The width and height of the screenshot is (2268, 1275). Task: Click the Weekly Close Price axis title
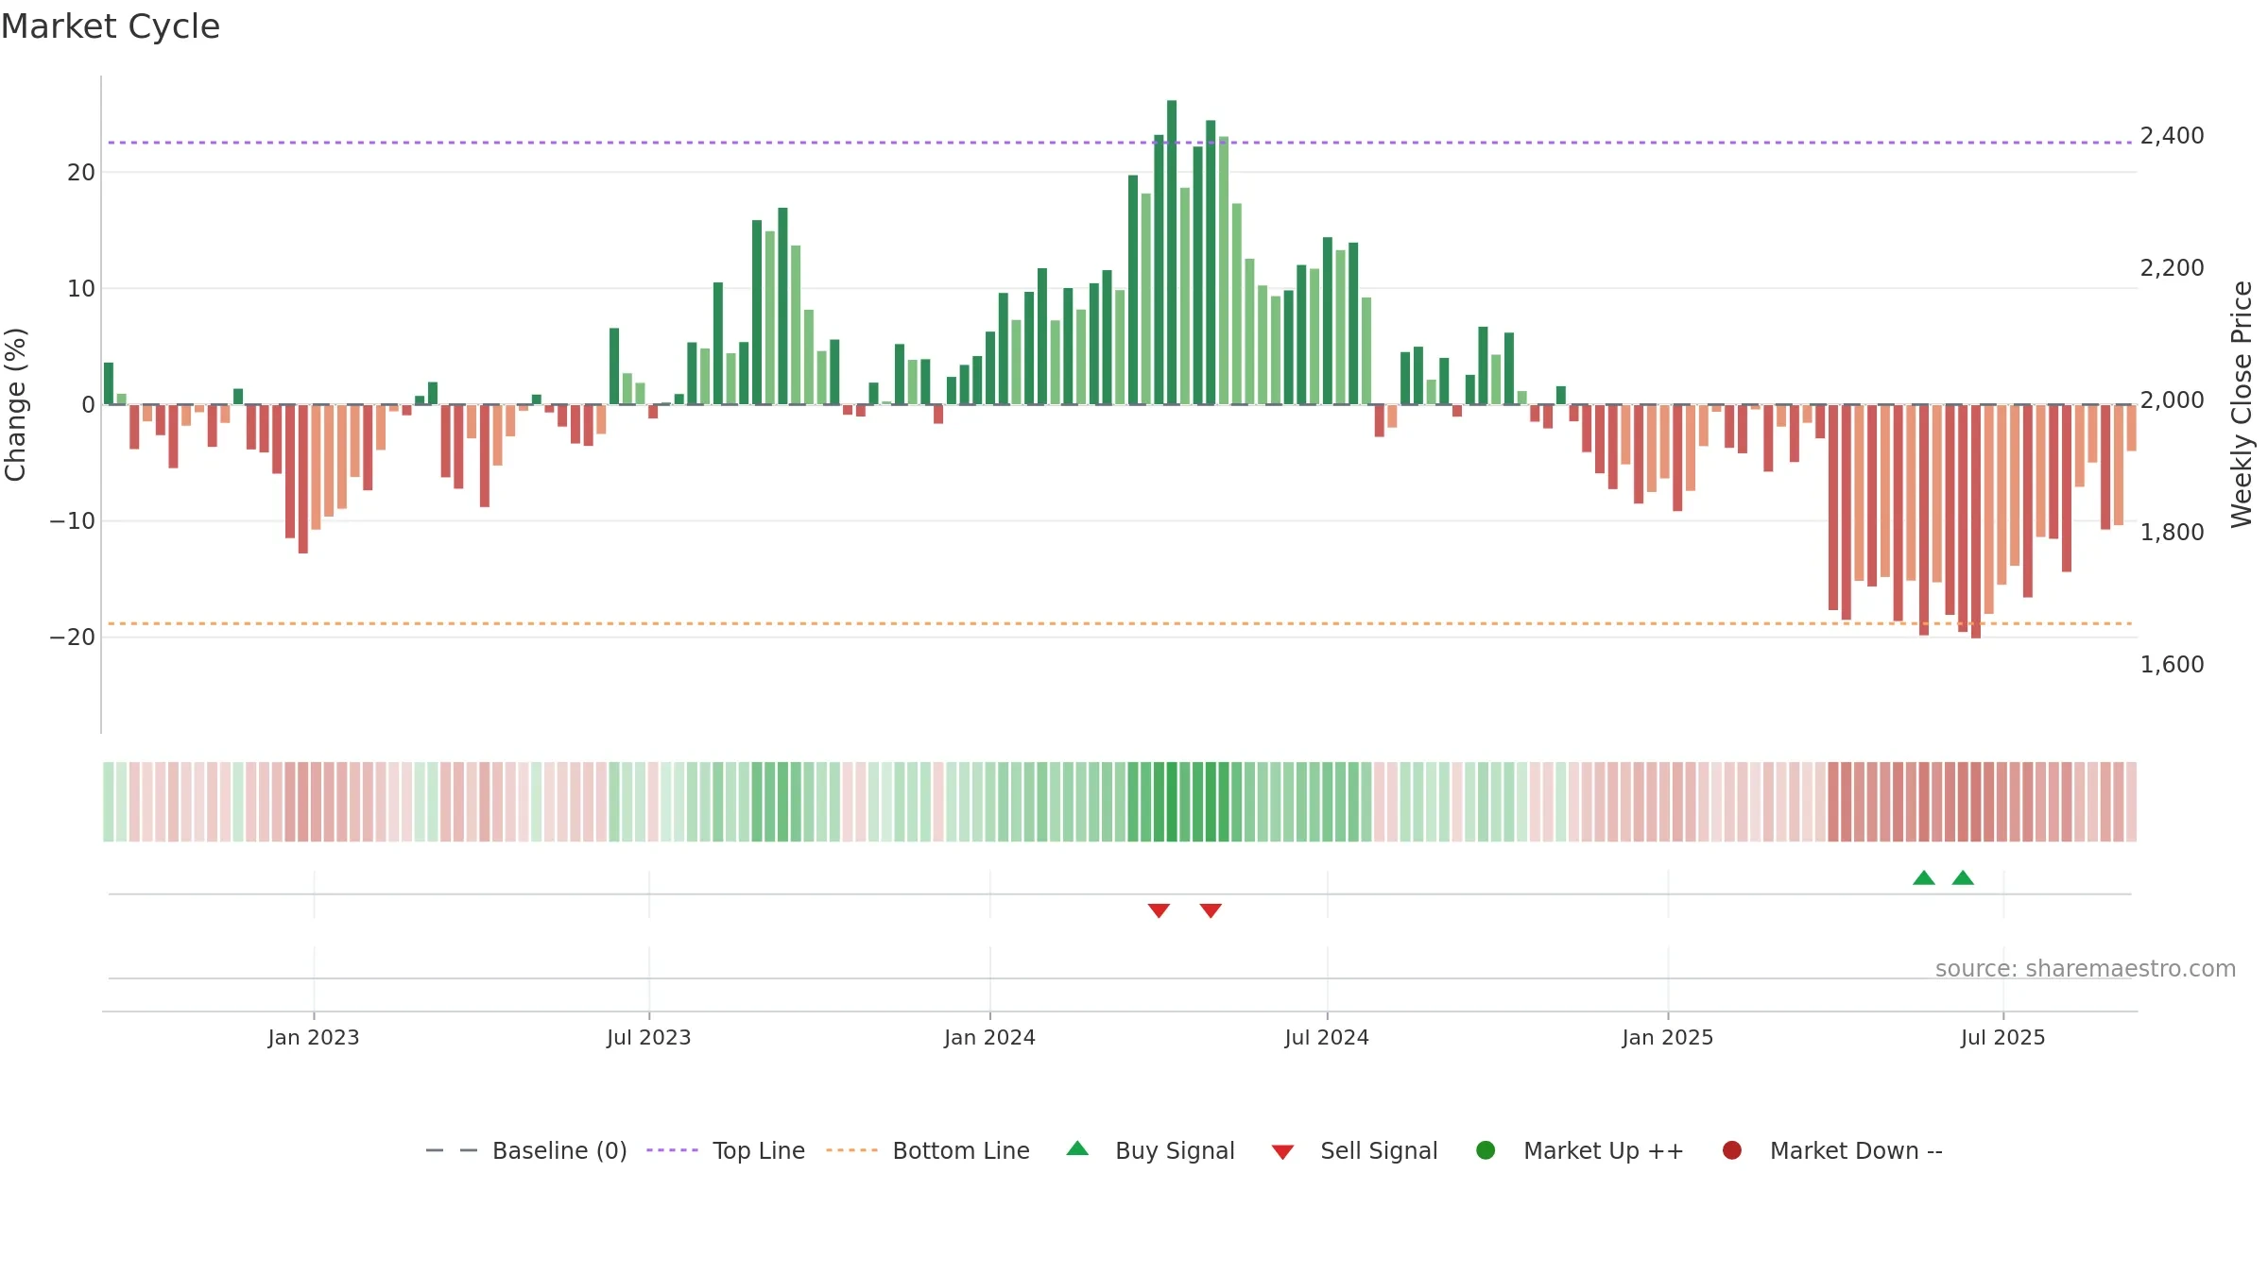click(x=2242, y=404)
